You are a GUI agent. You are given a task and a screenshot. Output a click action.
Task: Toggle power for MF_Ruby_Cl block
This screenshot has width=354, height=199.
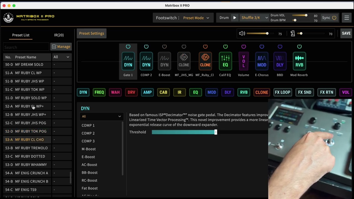coord(205,46)
